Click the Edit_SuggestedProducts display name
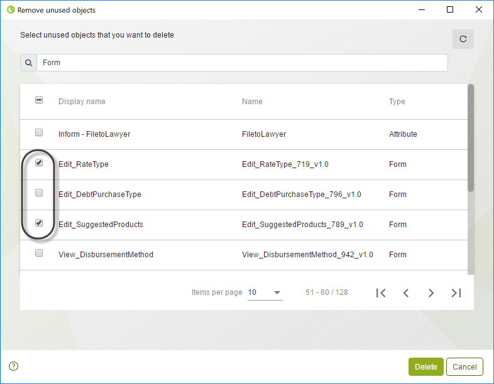The image size is (494, 384). click(x=101, y=225)
